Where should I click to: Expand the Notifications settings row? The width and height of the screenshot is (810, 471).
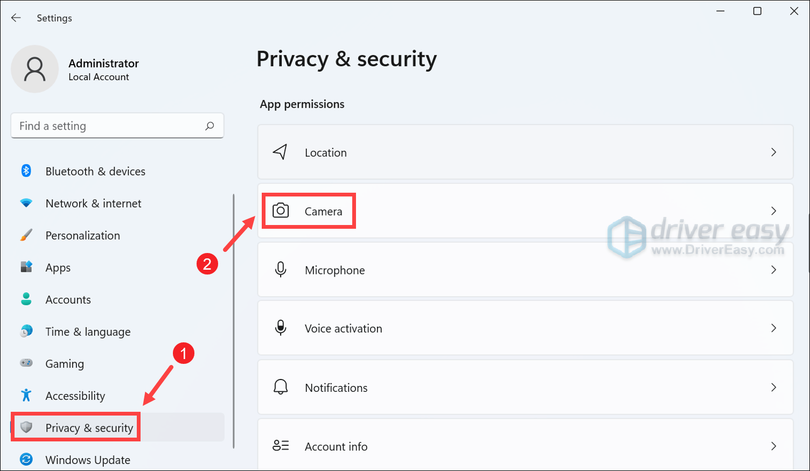[525, 387]
